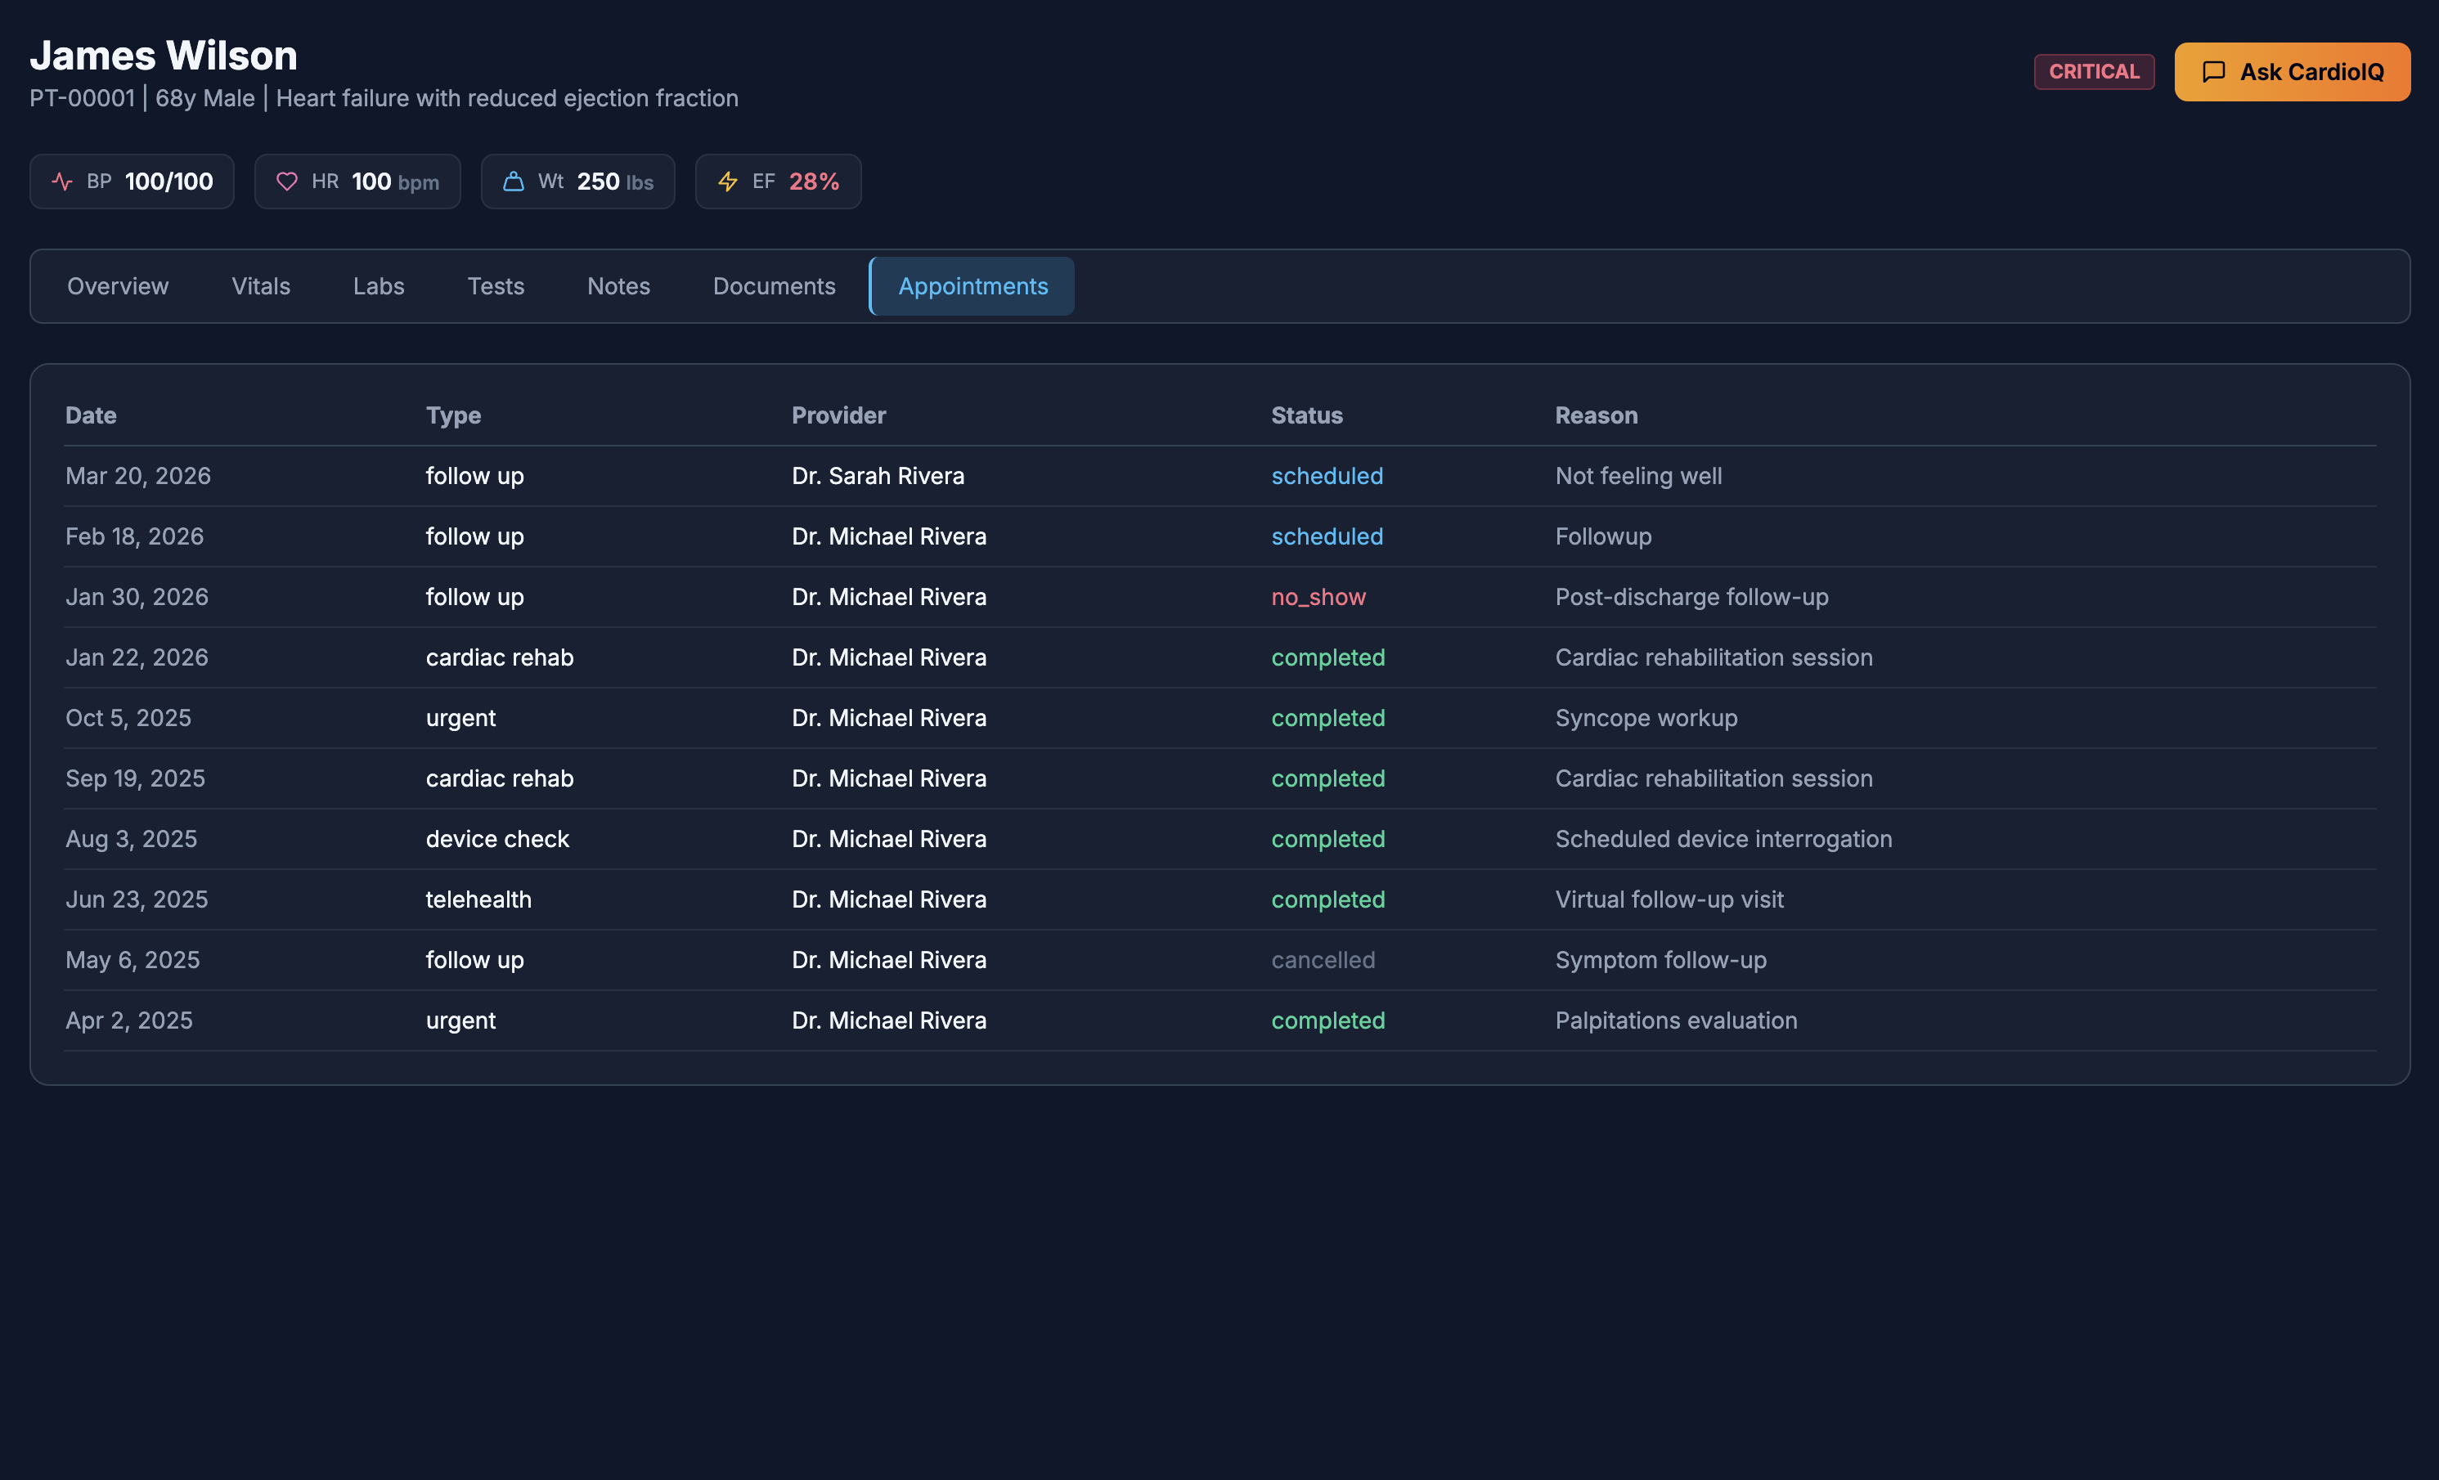This screenshot has width=2439, height=1480.
Task: Open the Vitals tab
Action: (260, 287)
